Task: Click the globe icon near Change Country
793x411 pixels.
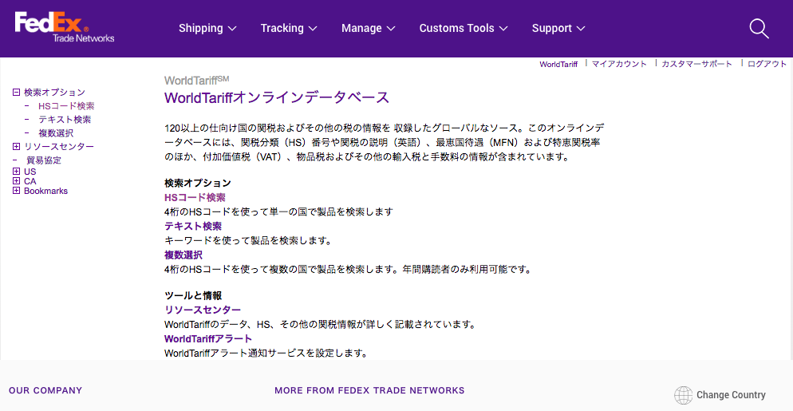Action: coord(683,395)
